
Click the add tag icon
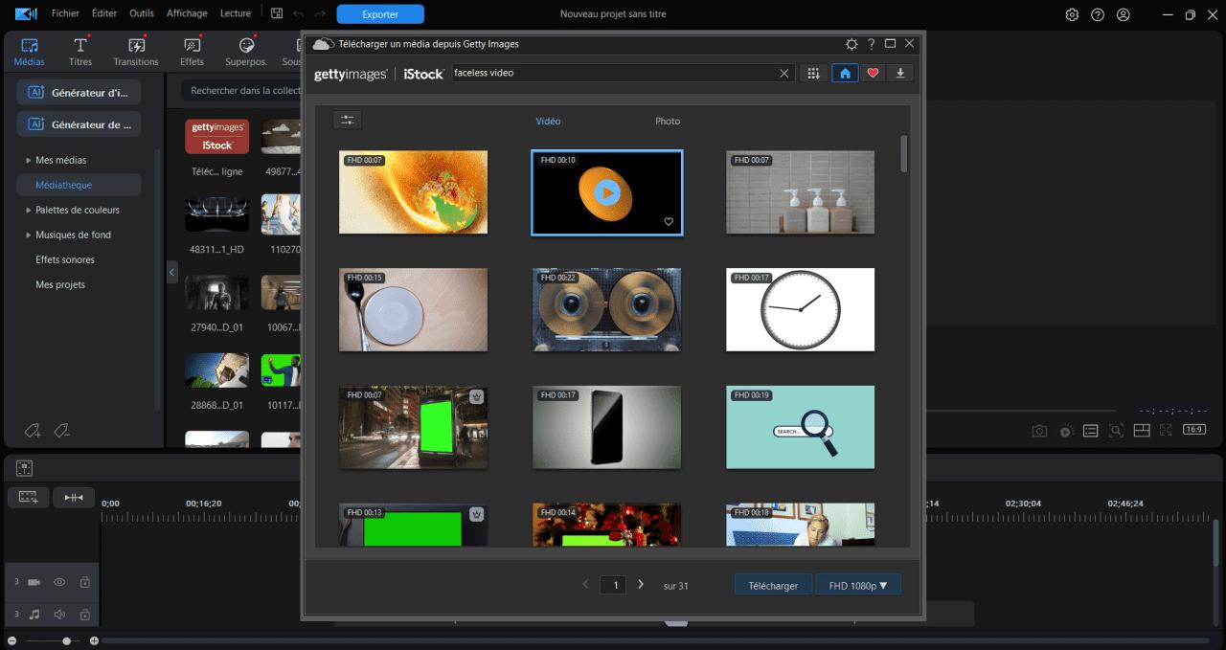click(x=34, y=431)
